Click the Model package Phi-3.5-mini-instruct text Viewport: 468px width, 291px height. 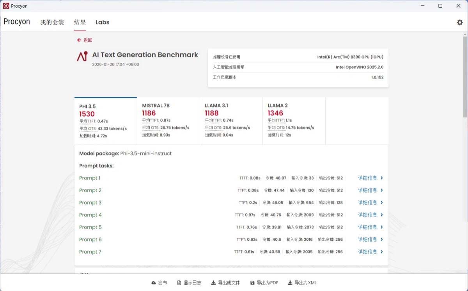[x=125, y=153]
